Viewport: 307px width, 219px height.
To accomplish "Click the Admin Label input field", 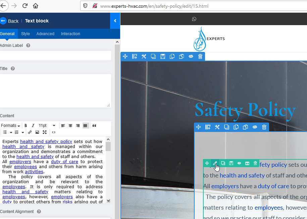I will [x=55, y=56].
